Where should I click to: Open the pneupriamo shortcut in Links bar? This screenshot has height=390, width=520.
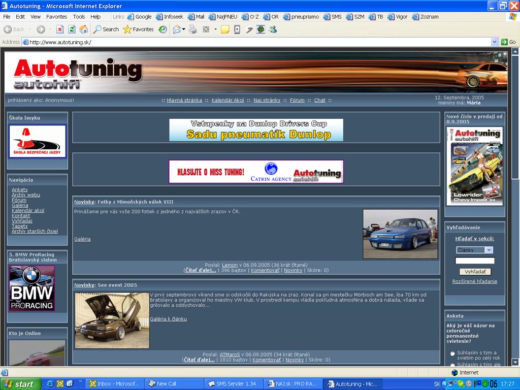pyautogui.click(x=301, y=17)
